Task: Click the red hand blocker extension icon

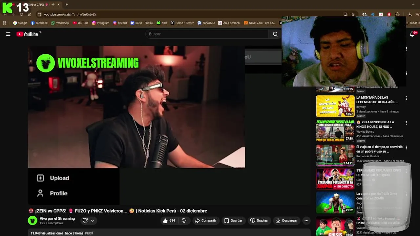Action: point(389,14)
